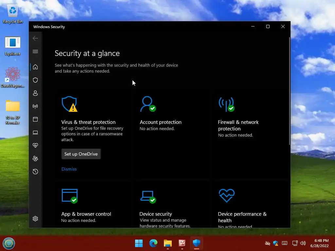Open Protection history sidebar clock icon
This screenshot has height=251, width=335.
(35, 172)
